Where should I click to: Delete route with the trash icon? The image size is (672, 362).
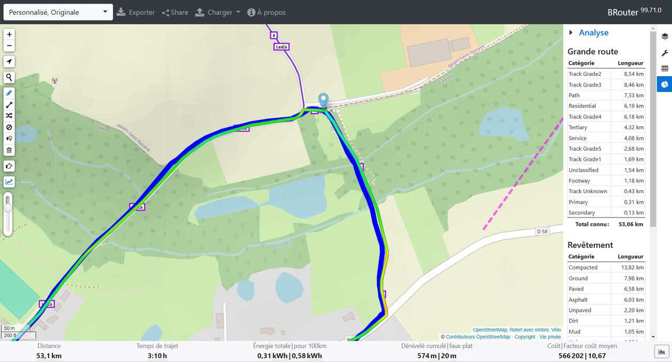click(9, 150)
